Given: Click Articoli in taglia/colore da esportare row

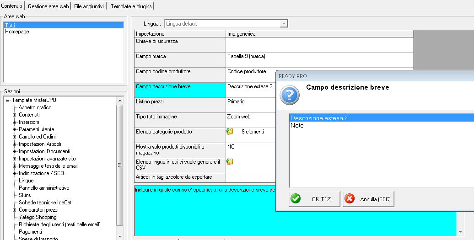Looking at the screenshot, I should coord(180,177).
